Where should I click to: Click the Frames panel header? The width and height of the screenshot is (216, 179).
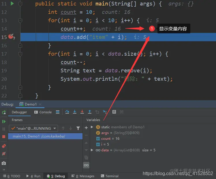pyautogui.click(x=17, y=120)
